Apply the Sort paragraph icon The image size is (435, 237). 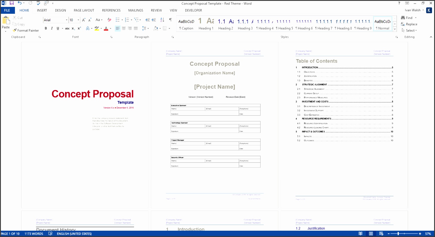(162, 20)
